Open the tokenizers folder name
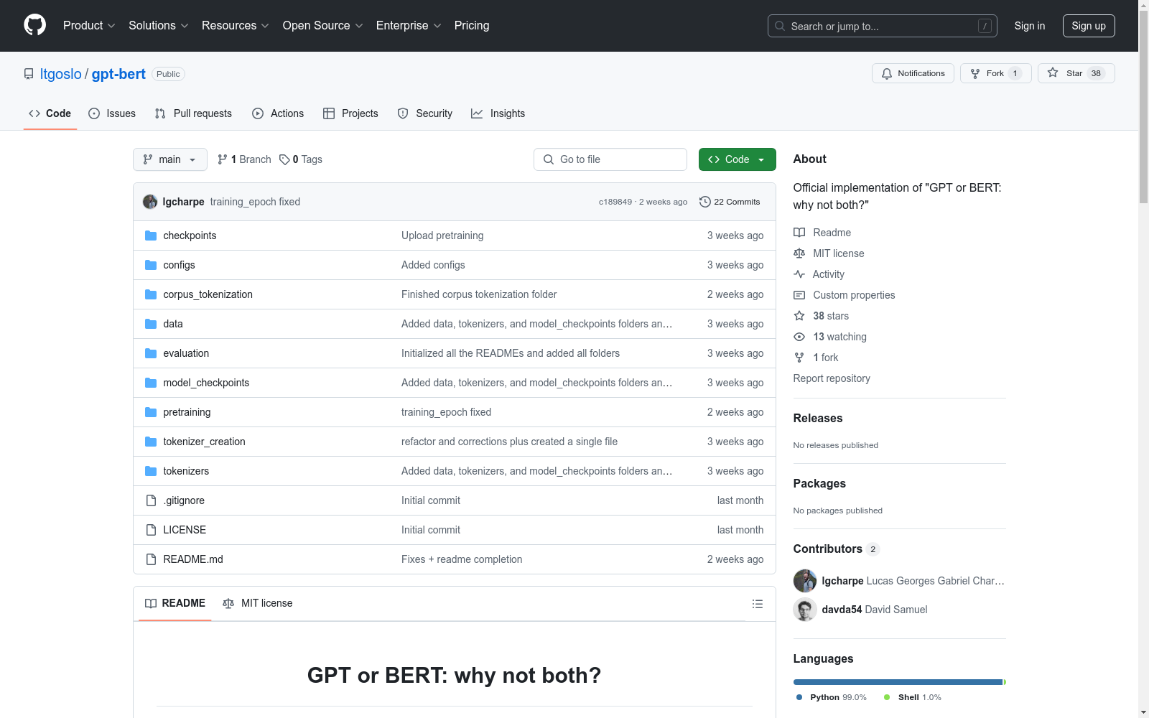Viewport: 1149px width, 718px height. (x=186, y=471)
